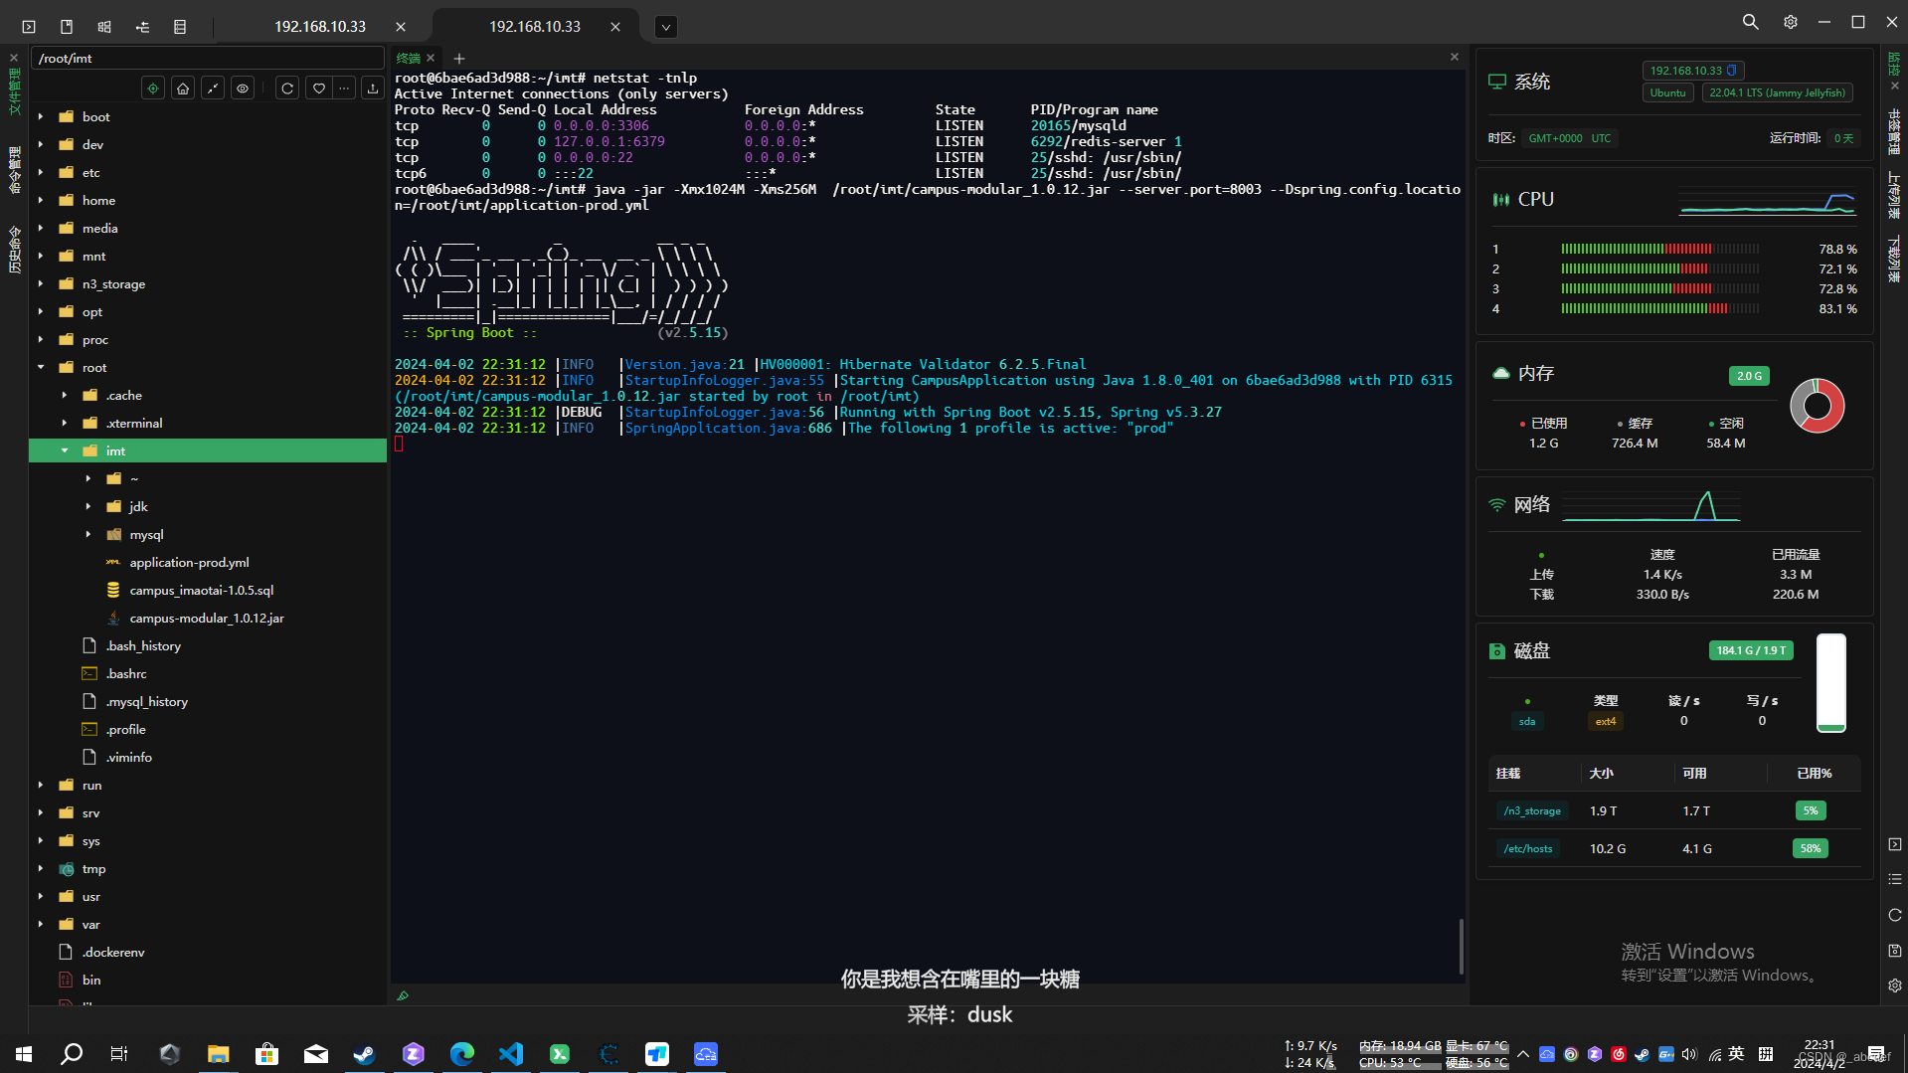1908x1073 pixels.
Task: Close the 终端 terminal tab
Action: click(x=431, y=59)
